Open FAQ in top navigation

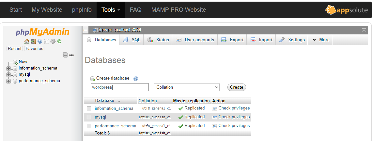pyautogui.click(x=136, y=10)
